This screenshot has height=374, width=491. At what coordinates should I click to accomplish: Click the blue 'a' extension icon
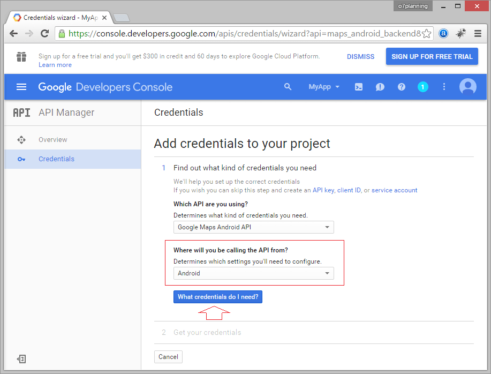point(443,33)
